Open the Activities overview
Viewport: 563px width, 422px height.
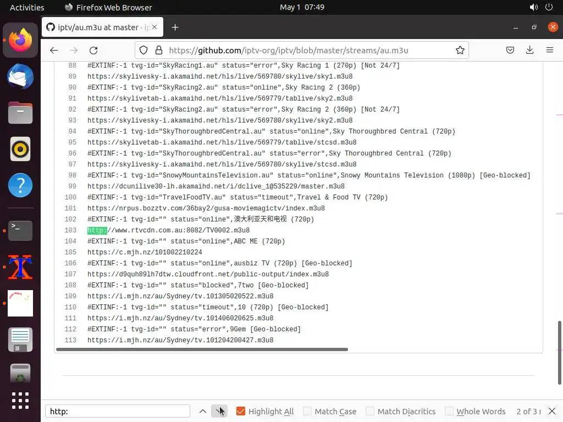[27, 7]
